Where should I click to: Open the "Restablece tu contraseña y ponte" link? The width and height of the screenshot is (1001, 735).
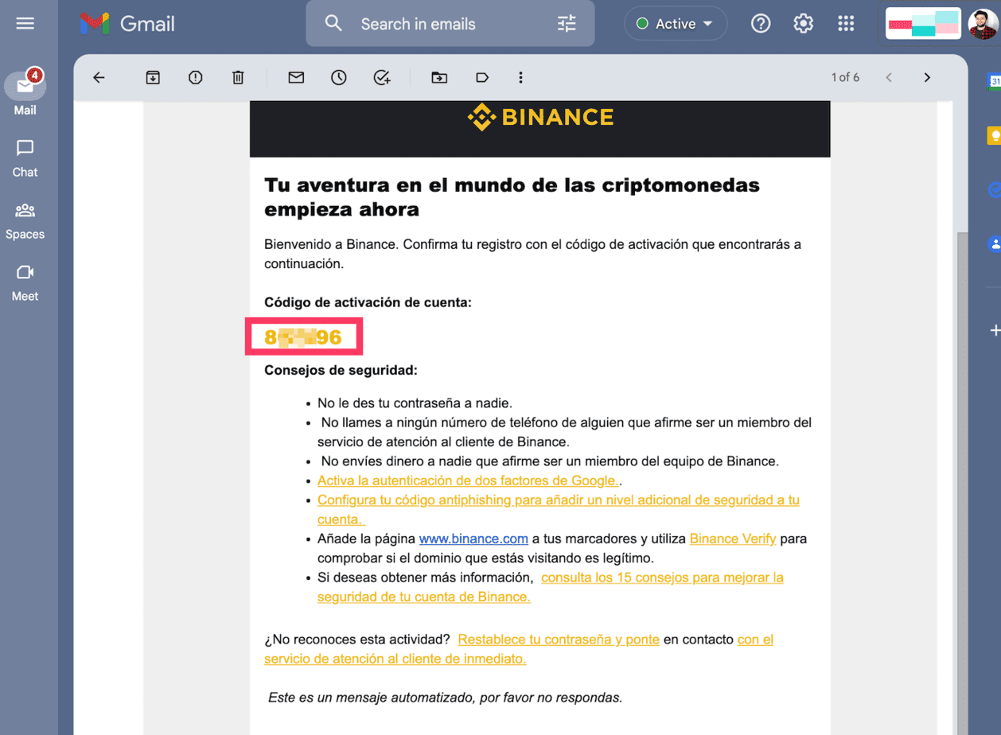coord(559,640)
